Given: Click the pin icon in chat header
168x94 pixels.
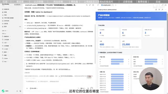Looking at the screenshot, I should (90, 5).
